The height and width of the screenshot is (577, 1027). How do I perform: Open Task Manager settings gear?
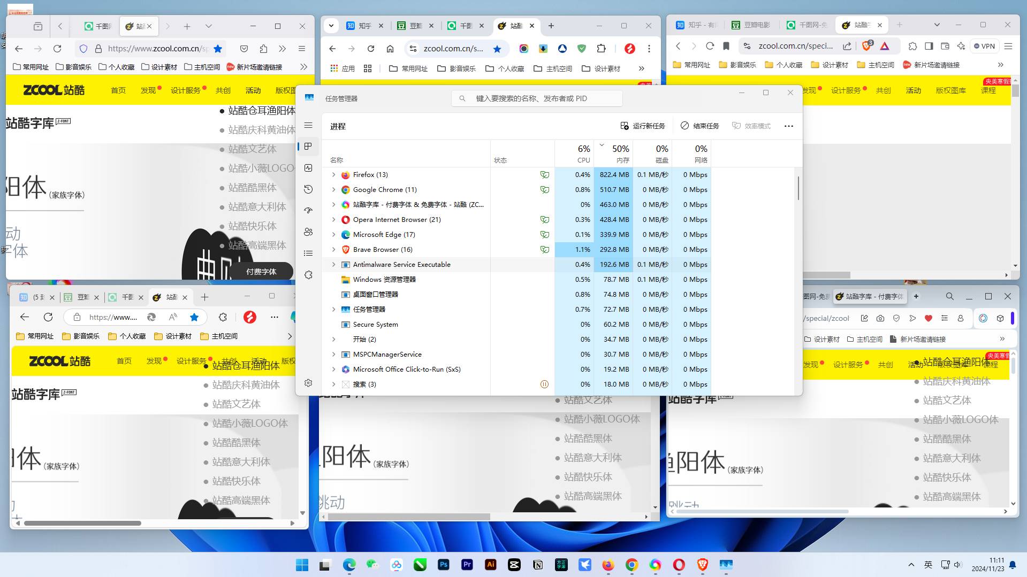pyautogui.click(x=308, y=383)
